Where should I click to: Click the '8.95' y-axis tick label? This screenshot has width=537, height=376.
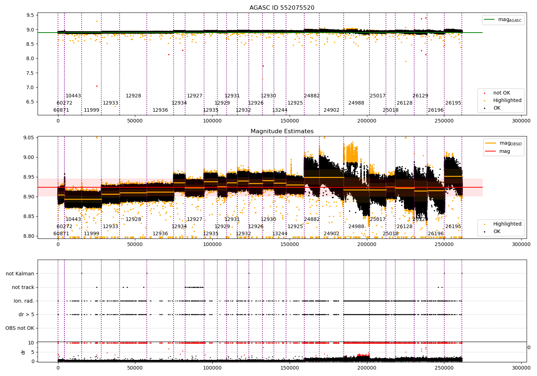[29, 177]
